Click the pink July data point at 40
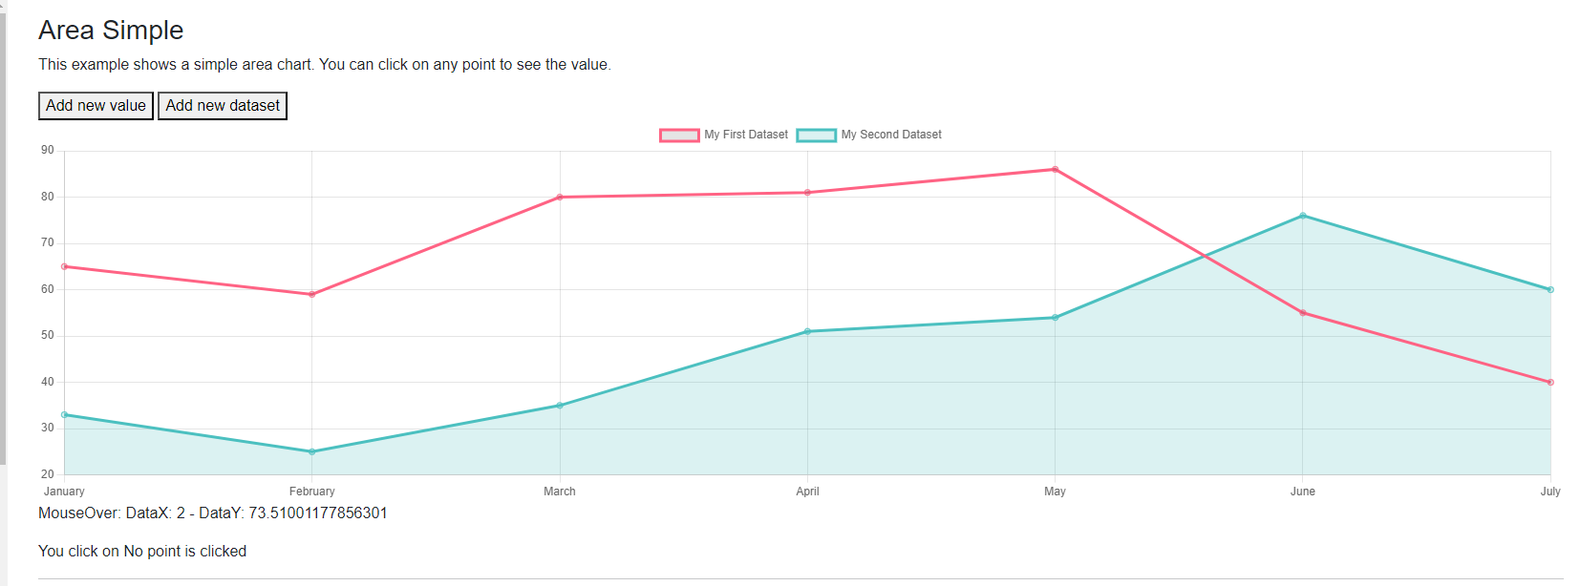 pos(1550,382)
